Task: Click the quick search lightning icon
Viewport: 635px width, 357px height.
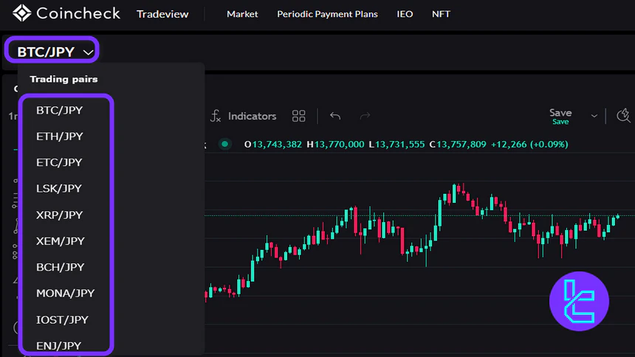Action: pos(624,115)
